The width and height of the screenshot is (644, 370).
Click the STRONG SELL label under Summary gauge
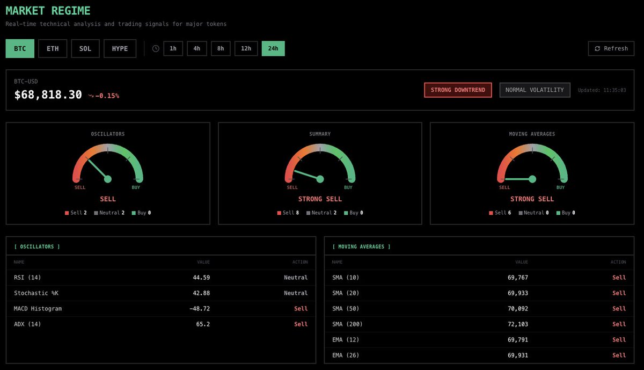click(320, 199)
